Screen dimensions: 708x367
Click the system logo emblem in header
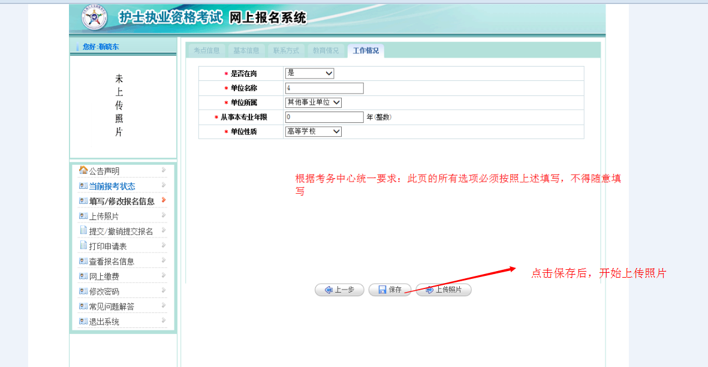[x=94, y=19]
